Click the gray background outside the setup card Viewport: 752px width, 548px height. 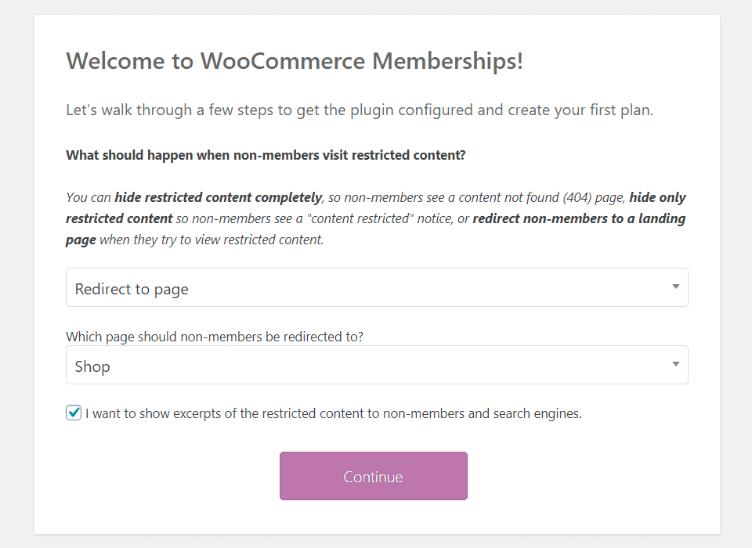pos(16,274)
